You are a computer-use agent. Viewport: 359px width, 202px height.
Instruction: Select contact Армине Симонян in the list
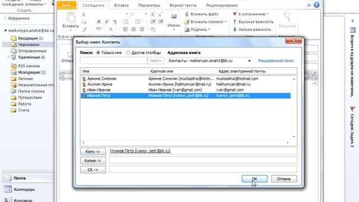coord(186,79)
